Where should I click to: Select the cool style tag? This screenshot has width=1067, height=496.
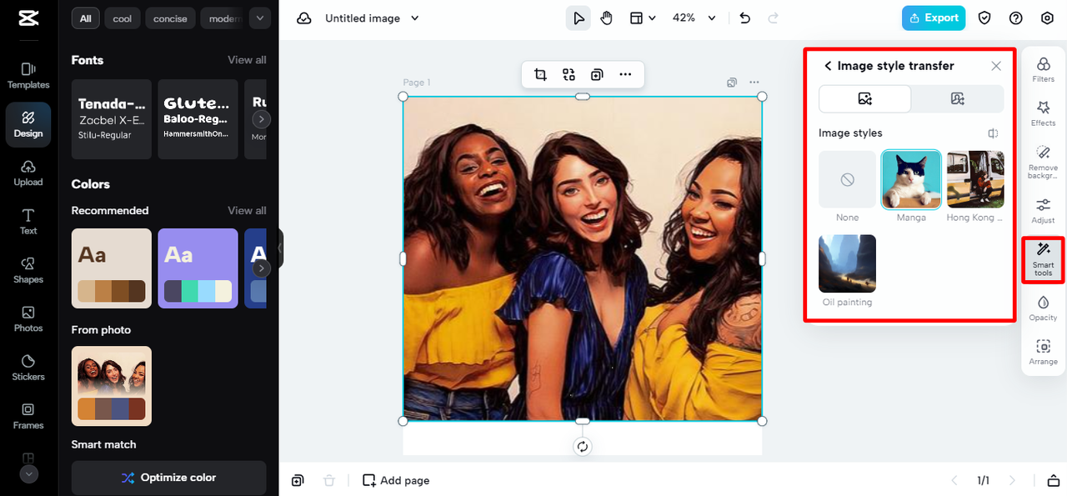point(123,18)
